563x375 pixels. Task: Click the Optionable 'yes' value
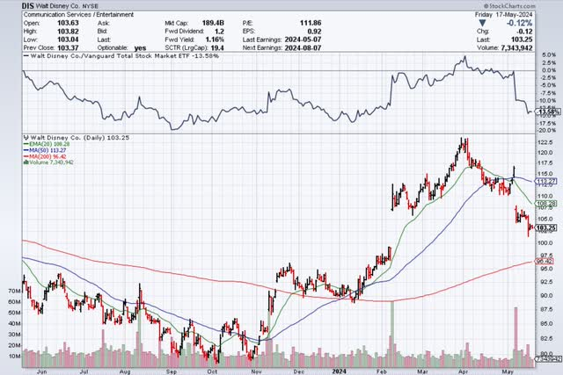[140, 48]
